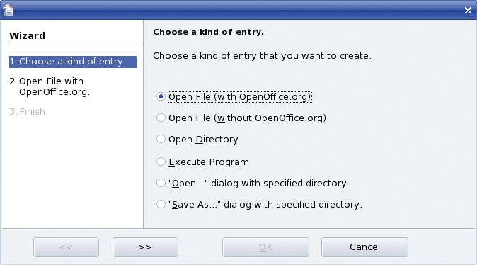477x265 pixels.
Task: Advance with the >> next button
Action: [x=145, y=247]
